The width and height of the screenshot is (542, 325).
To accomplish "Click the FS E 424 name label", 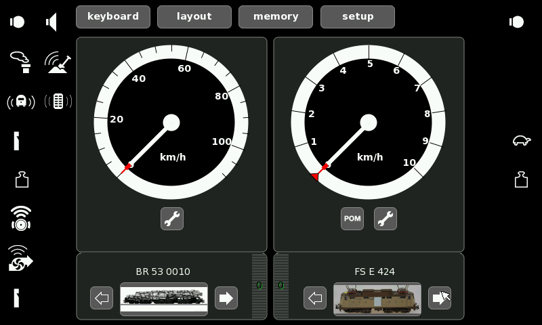I will (x=375, y=272).
